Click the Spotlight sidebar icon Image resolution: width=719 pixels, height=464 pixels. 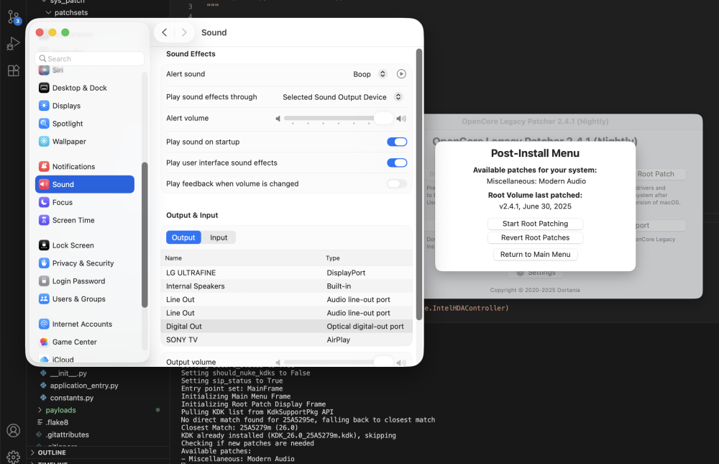coord(44,124)
